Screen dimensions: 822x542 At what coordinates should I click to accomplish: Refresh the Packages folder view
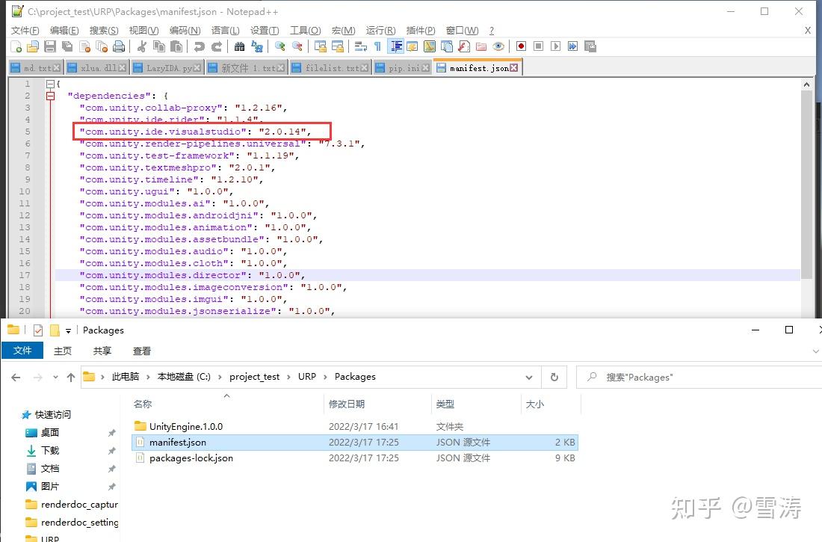[x=554, y=377]
